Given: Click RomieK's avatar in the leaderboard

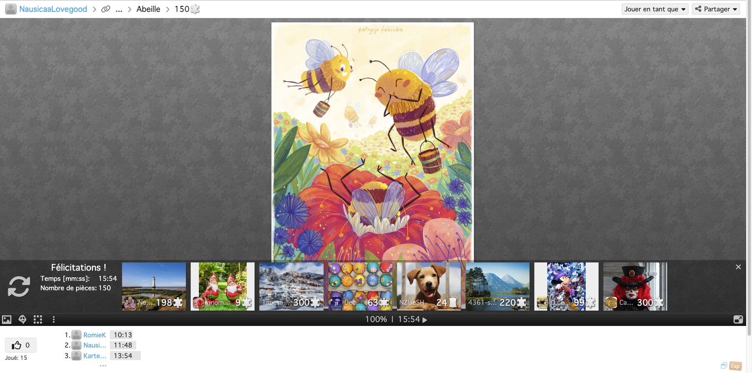Looking at the screenshot, I should point(76,335).
